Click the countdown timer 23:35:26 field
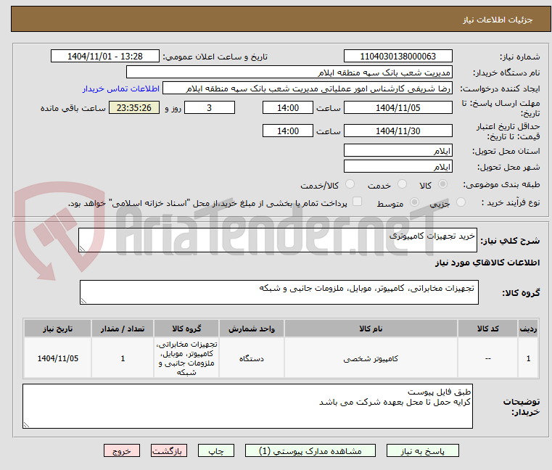This screenshot has width=552, height=470. [x=134, y=108]
